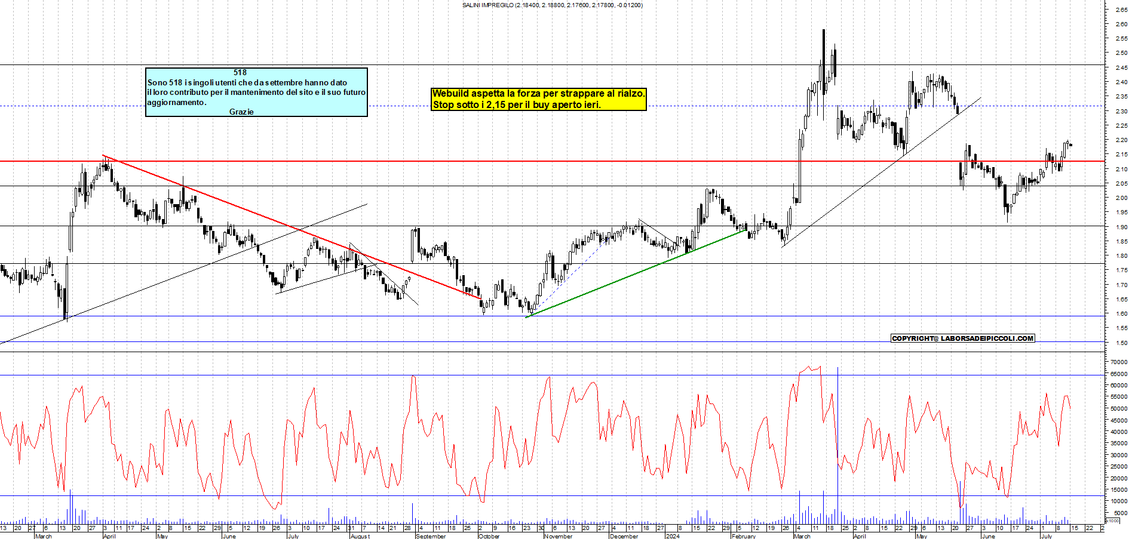Screen dimensions: 1129x539
Task: Click the 'Stop sotto i 2,15' line
Action: [x=517, y=105]
